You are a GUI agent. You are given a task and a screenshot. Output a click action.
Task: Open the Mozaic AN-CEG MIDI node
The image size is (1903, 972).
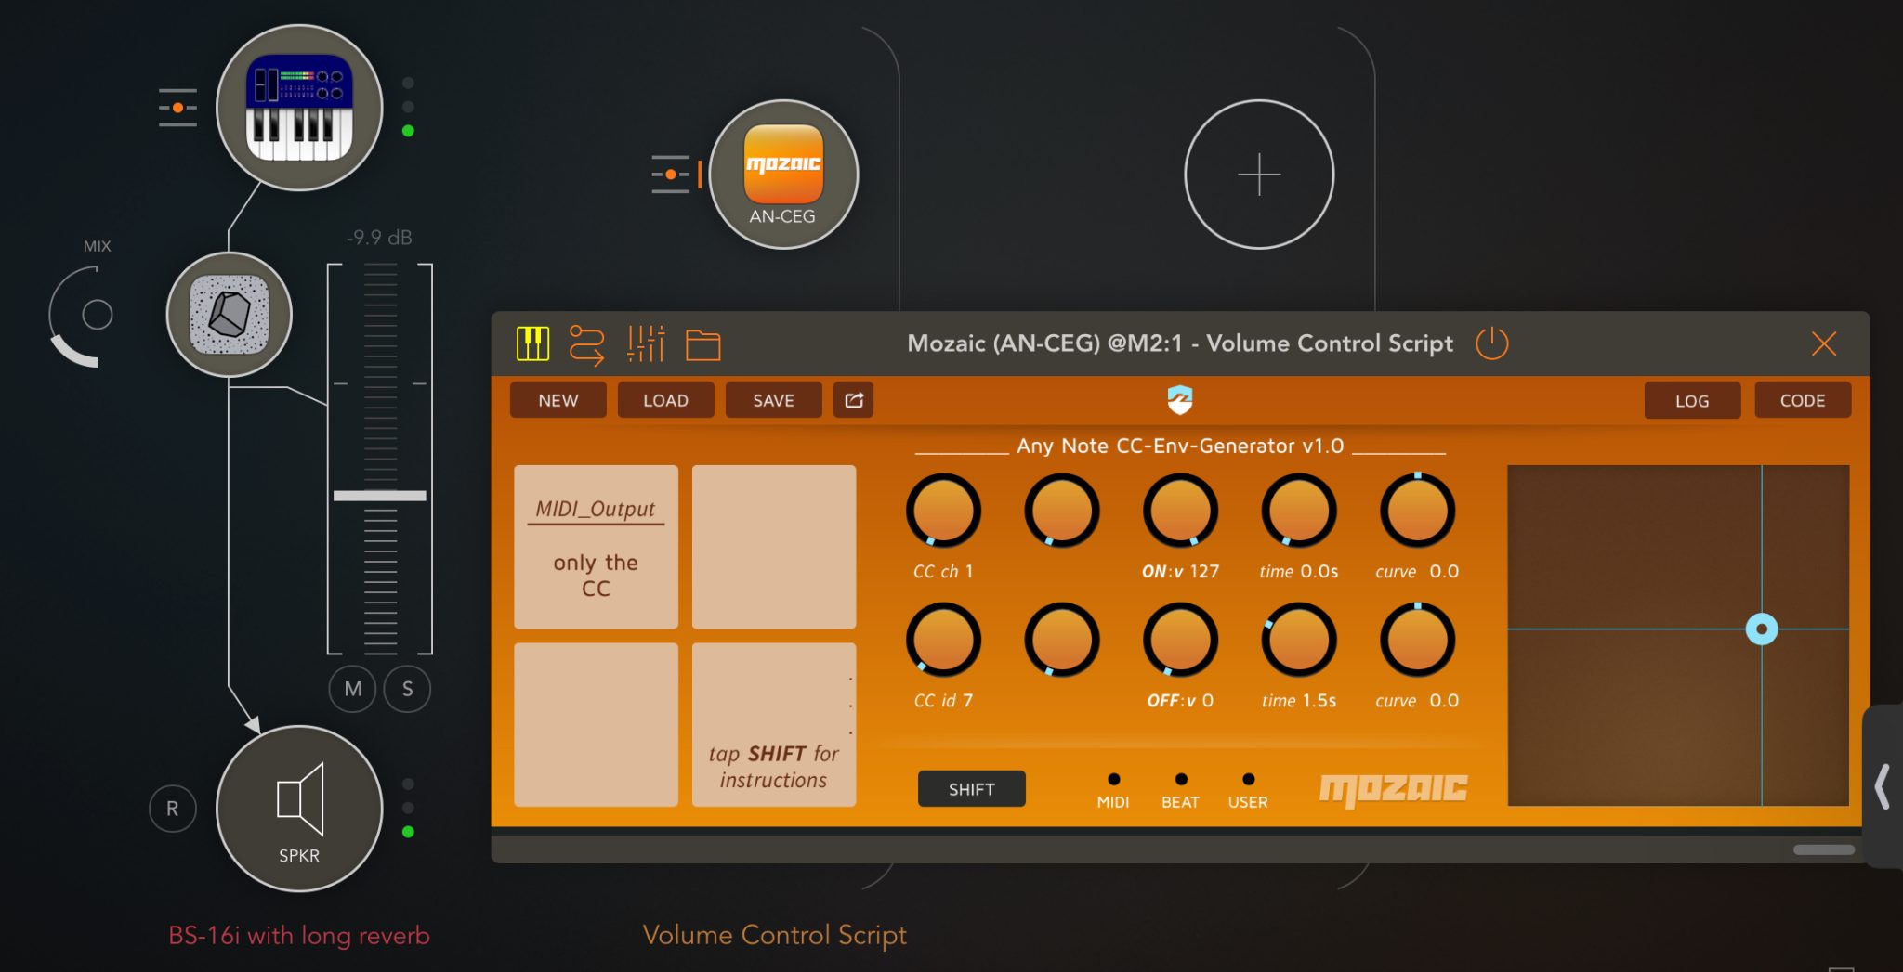click(783, 174)
